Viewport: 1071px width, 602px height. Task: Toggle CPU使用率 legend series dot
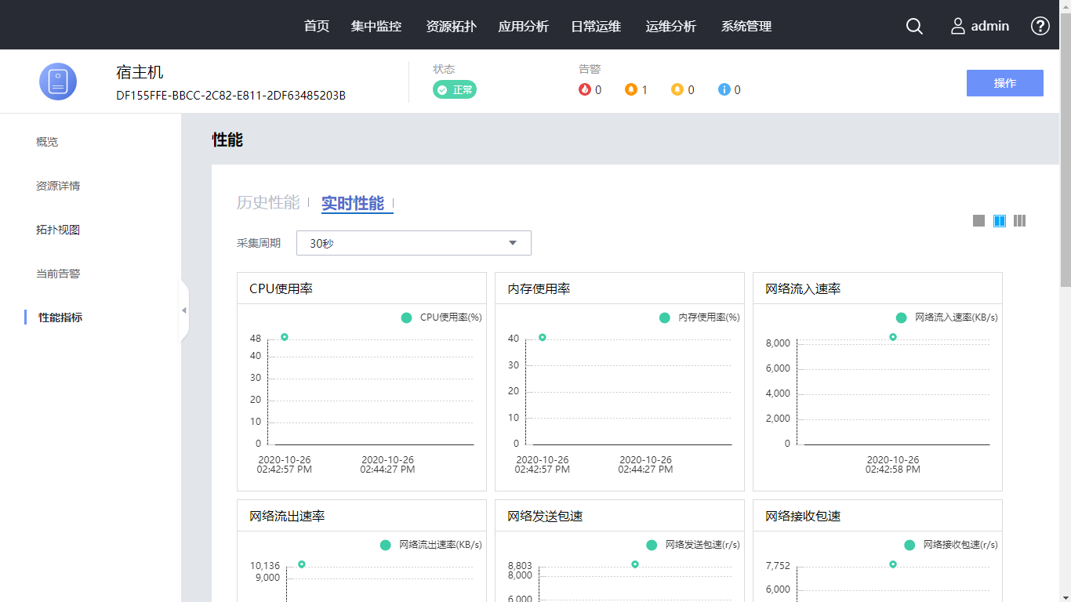(406, 317)
